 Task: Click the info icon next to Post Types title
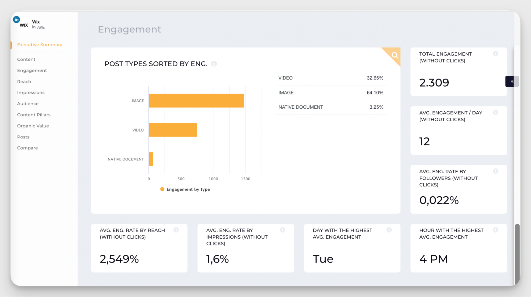tap(214, 64)
